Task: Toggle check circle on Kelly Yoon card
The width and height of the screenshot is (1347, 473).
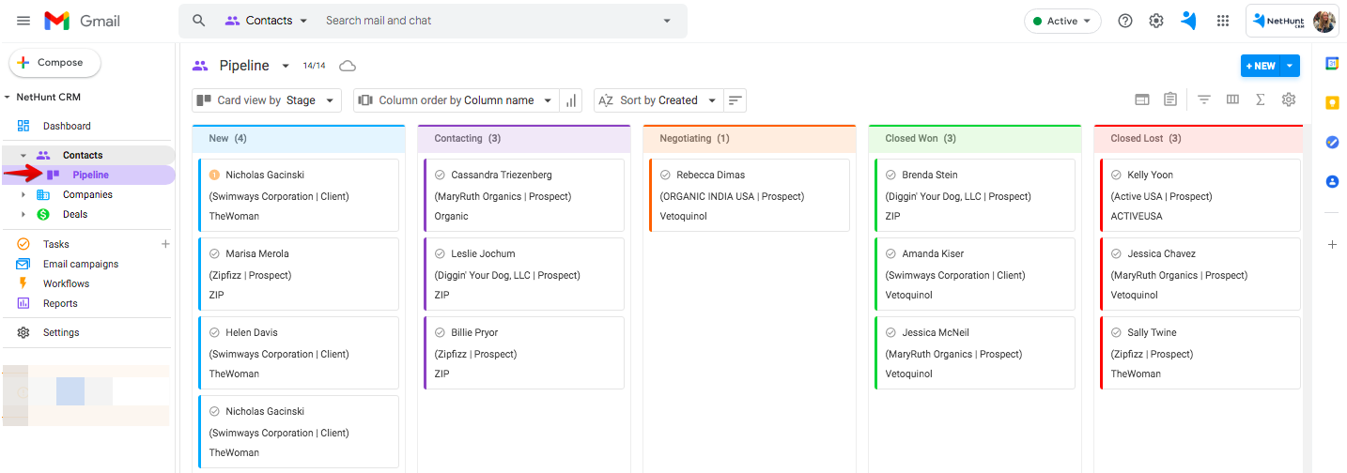Action: (x=1116, y=175)
